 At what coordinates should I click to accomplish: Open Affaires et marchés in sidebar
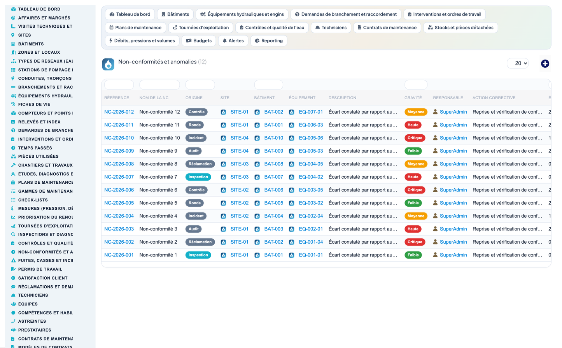tap(44, 18)
